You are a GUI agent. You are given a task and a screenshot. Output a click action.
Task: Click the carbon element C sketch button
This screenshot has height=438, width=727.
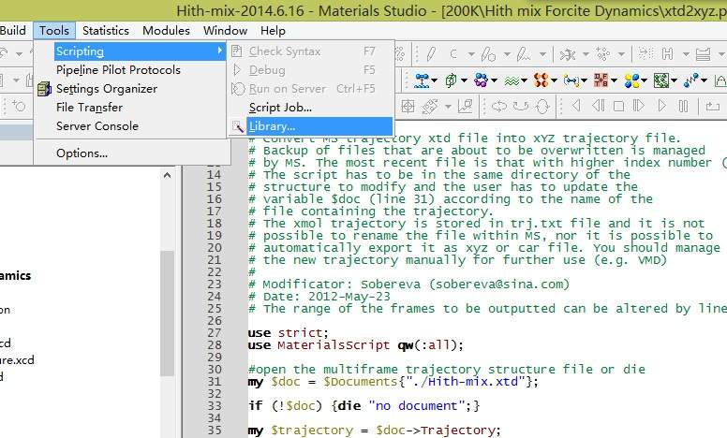[453, 54]
